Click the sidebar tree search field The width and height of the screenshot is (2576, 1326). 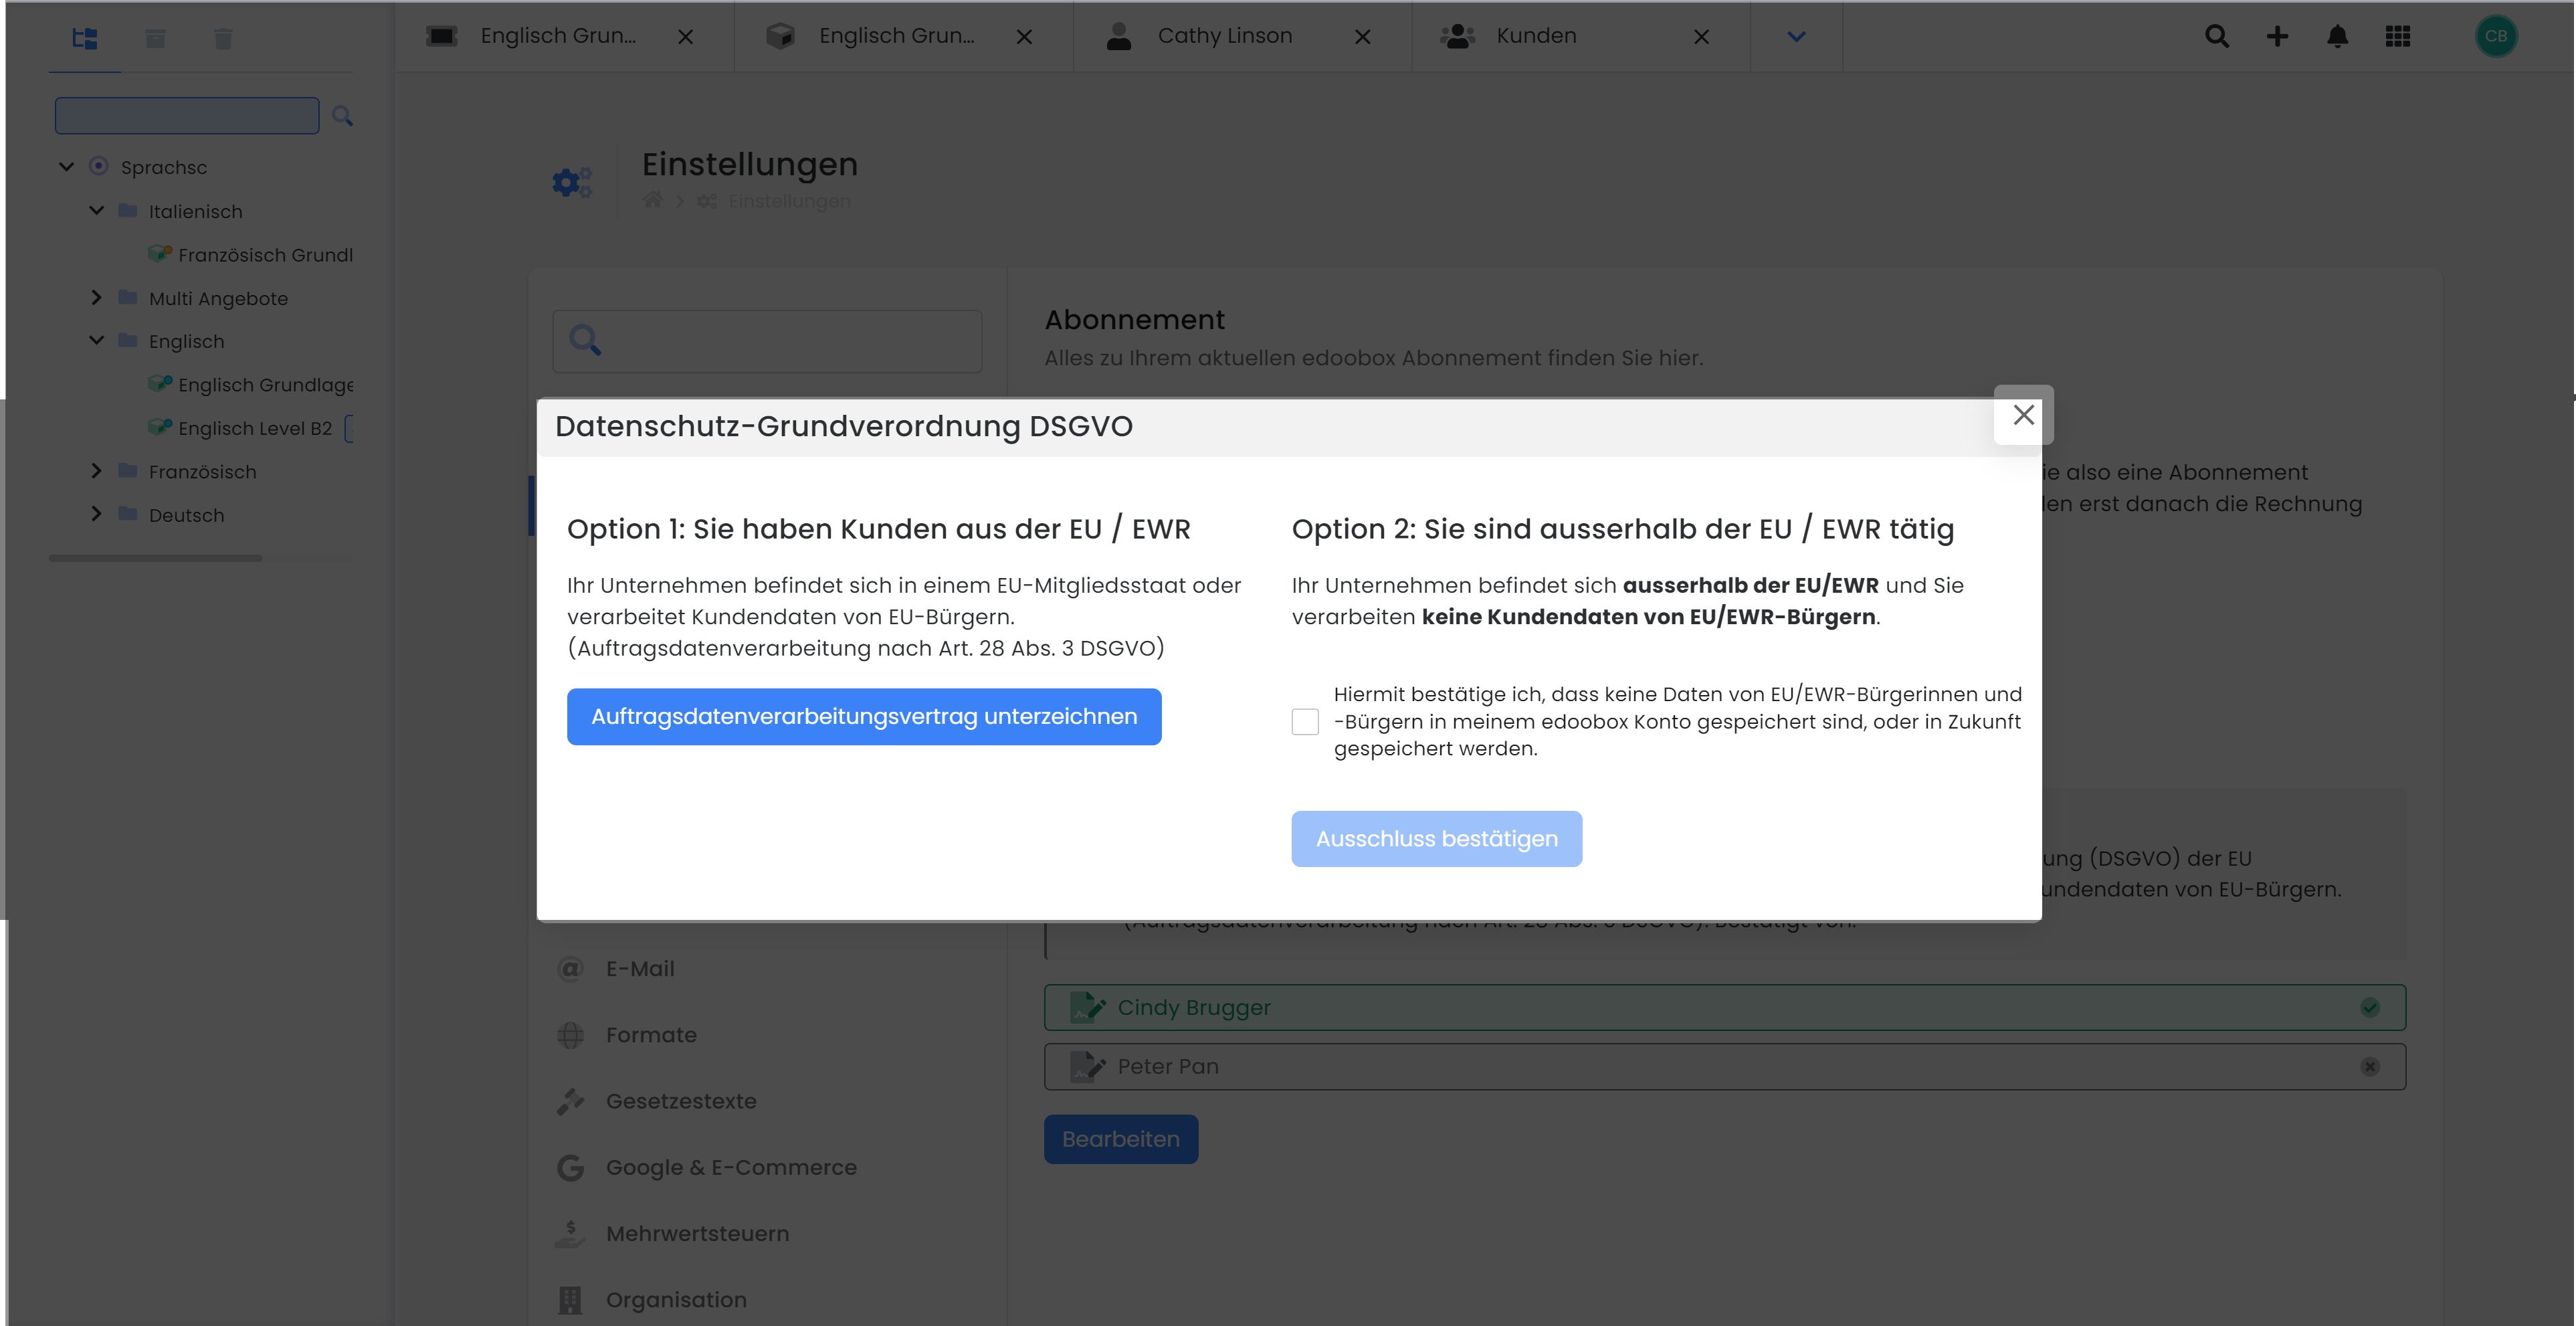click(x=187, y=115)
